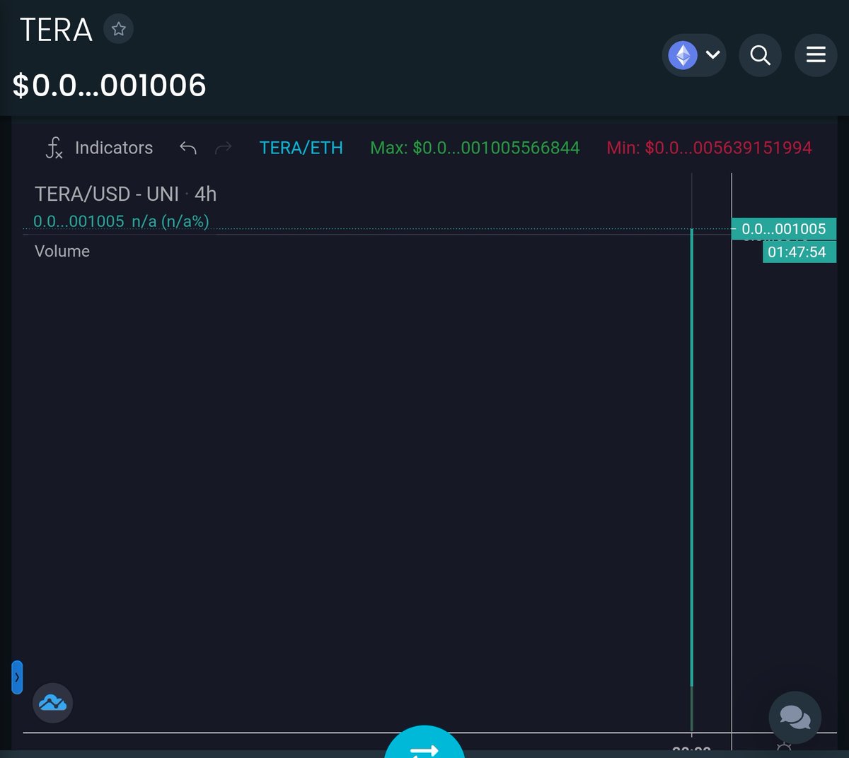Image resolution: width=849 pixels, height=758 pixels.
Task: Redo the chart action
Action: [224, 148]
